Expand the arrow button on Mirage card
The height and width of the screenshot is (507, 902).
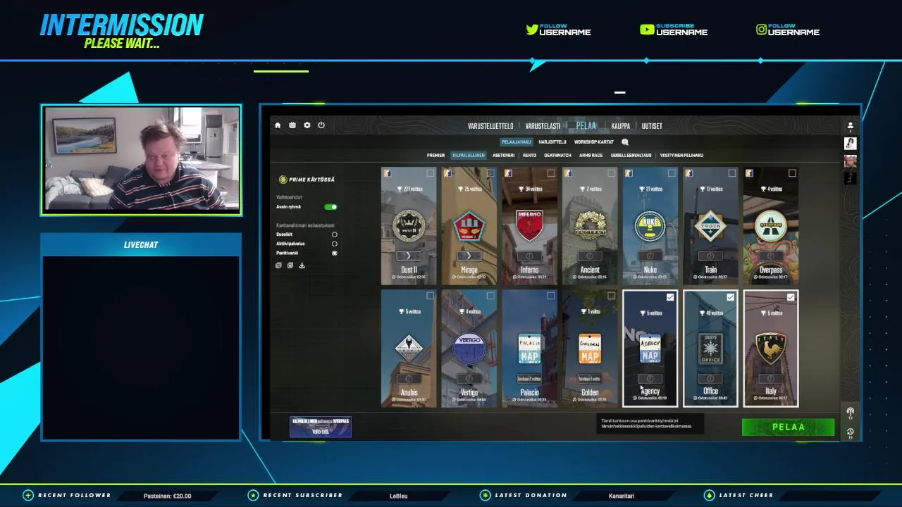(x=469, y=256)
